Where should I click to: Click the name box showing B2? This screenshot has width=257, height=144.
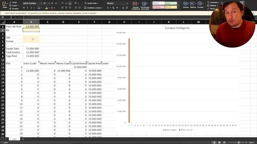pos(5,17)
